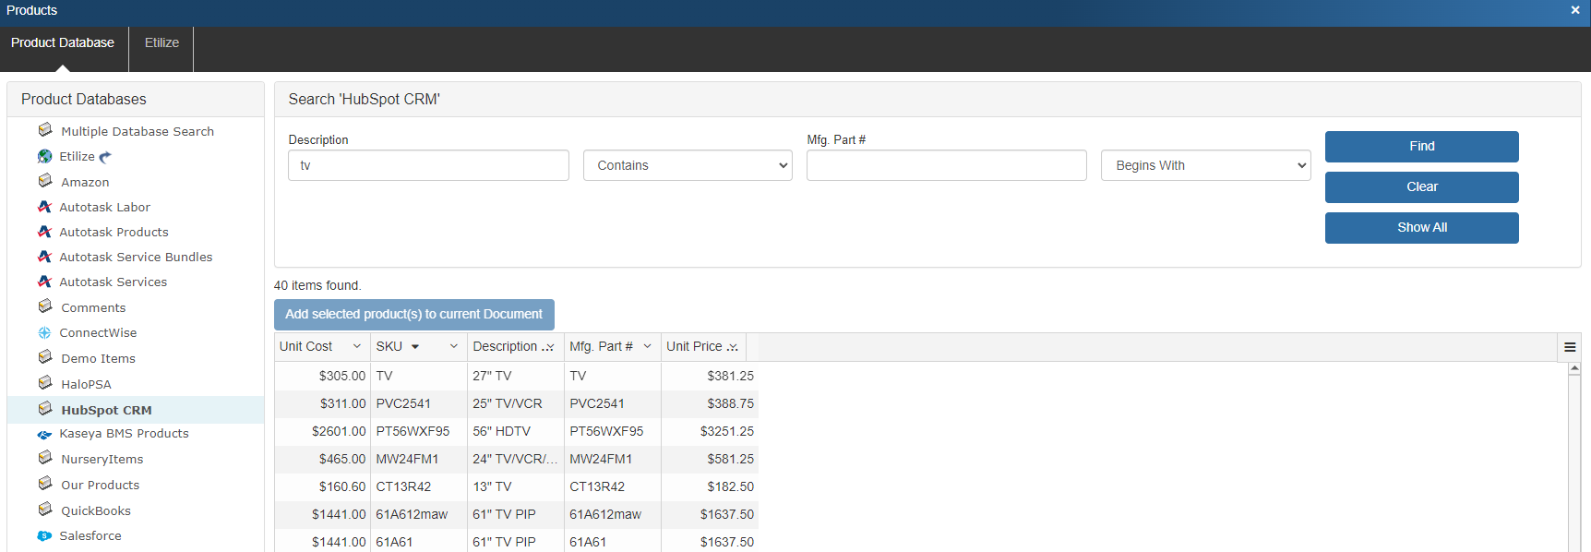Click the Autotask Labor logo icon
The image size is (1591, 552).
tap(44, 207)
